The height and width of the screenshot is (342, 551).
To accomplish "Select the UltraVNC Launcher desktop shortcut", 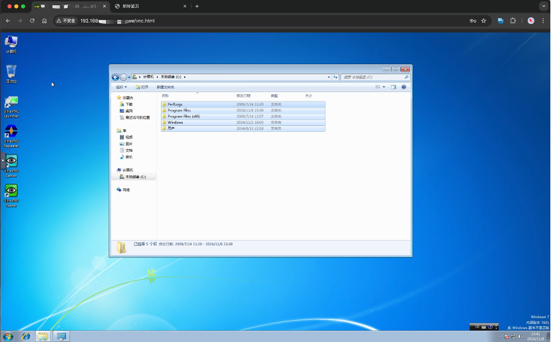I will pyautogui.click(x=11, y=107).
